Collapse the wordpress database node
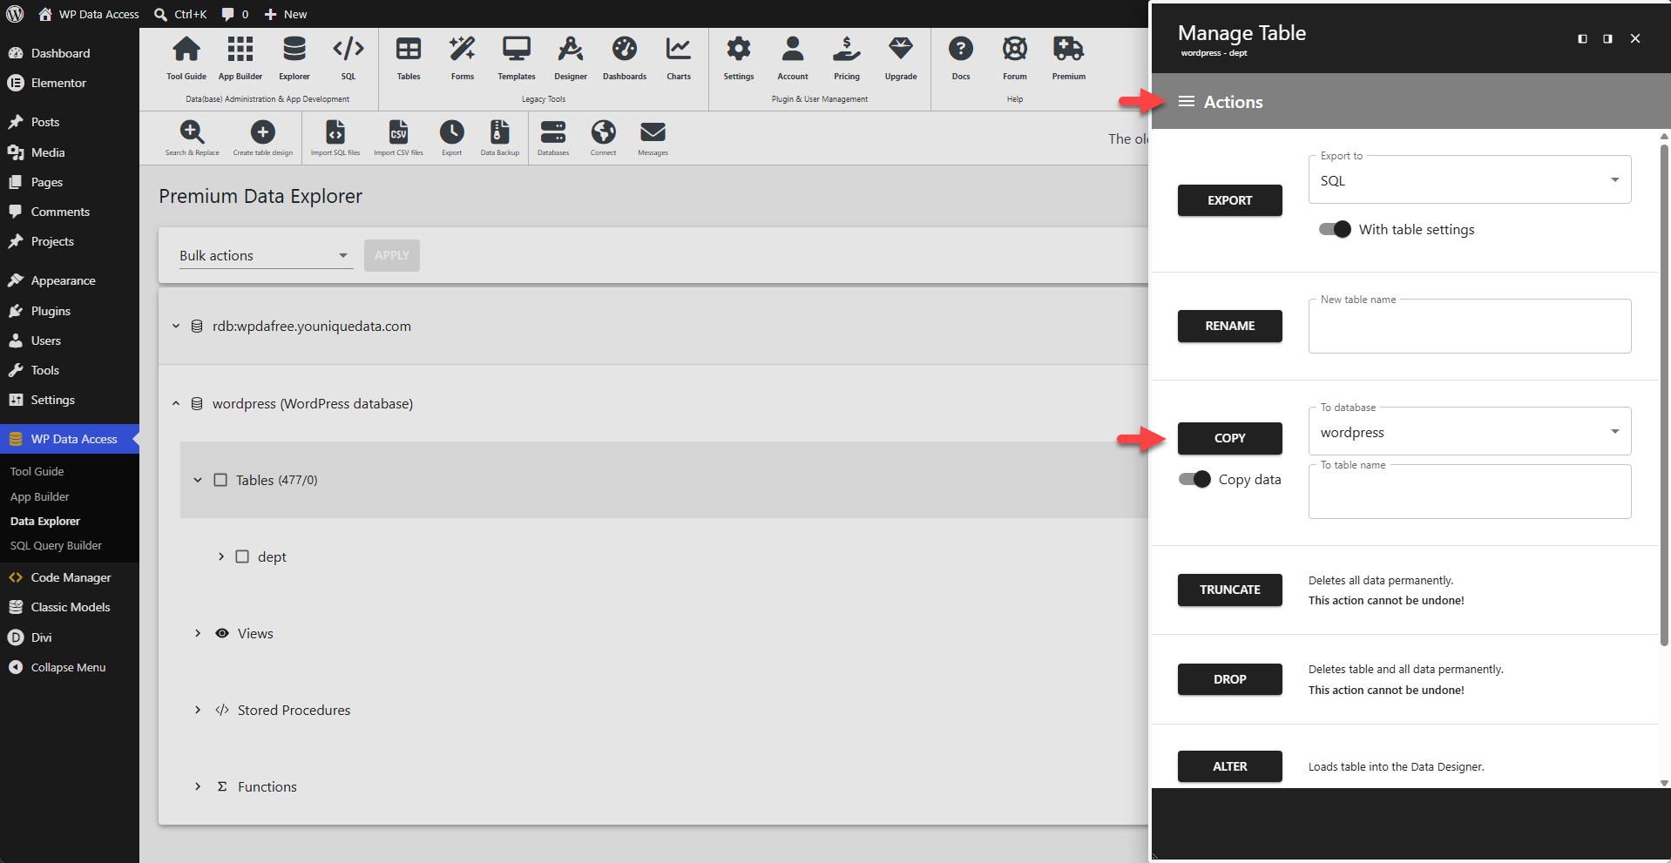 click(176, 404)
